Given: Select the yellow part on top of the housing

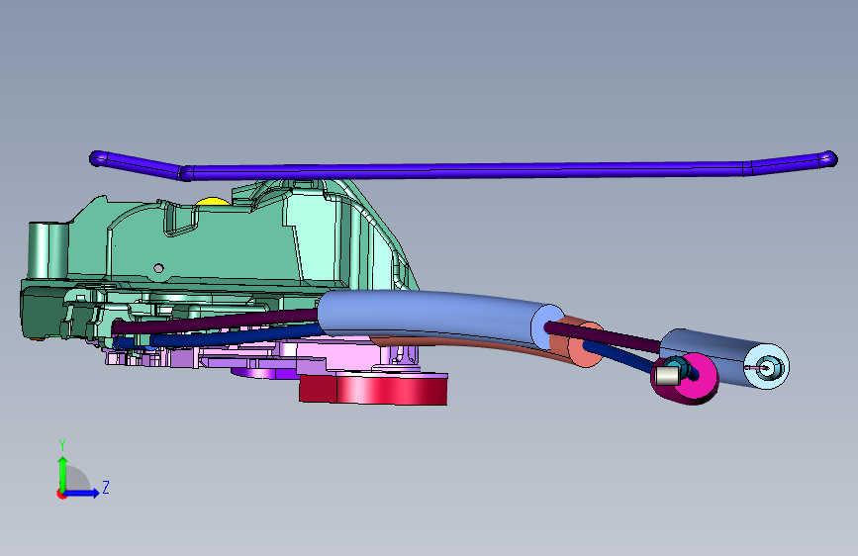Looking at the screenshot, I should pyautogui.click(x=213, y=201).
